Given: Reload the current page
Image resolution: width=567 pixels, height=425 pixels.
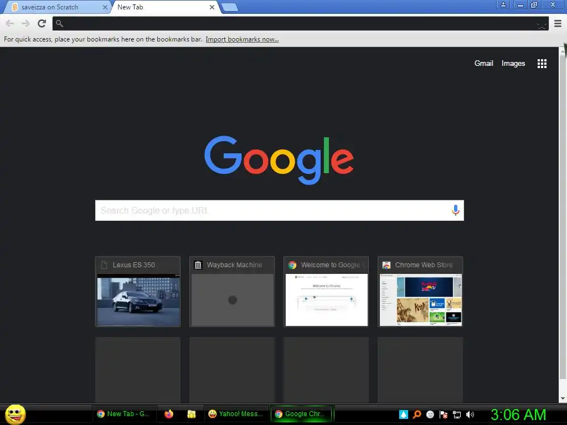Looking at the screenshot, I should pos(42,23).
